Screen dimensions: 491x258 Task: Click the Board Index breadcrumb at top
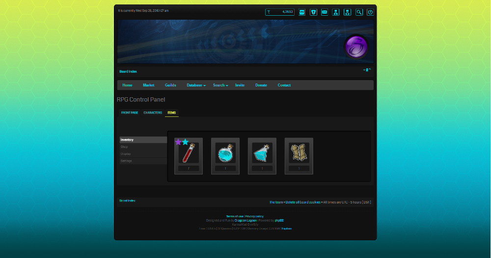pyautogui.click(x=128, y=71)
